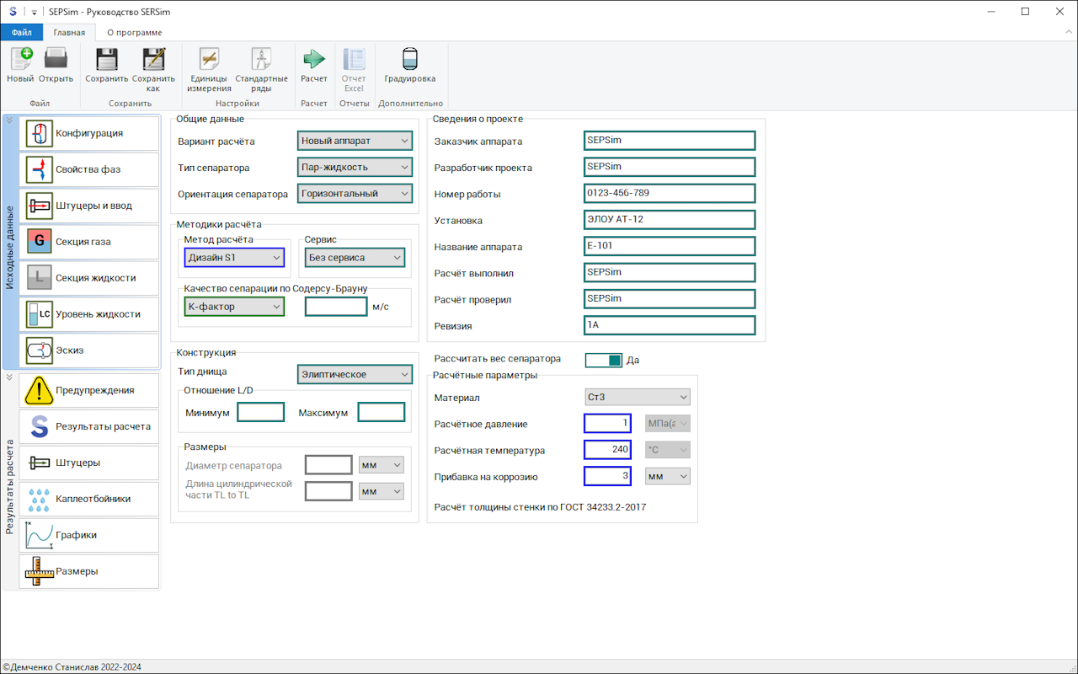The height and width of the screenshot is (674, 1078).
Task: Click the Открыть (Open) file icon
Action: [x=56, y=60]
